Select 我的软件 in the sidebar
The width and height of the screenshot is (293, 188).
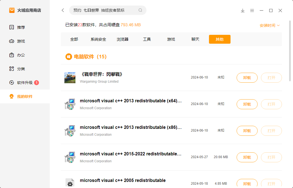click(x=20, y=96)
